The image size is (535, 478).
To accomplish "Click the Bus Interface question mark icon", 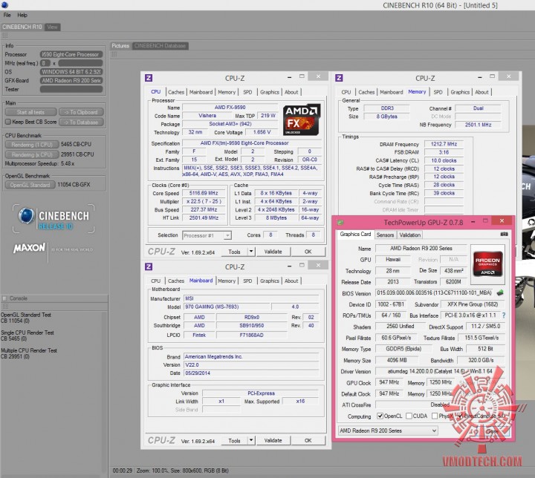I will pos(504,315).
